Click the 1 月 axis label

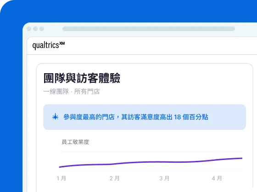pos(61,178)
